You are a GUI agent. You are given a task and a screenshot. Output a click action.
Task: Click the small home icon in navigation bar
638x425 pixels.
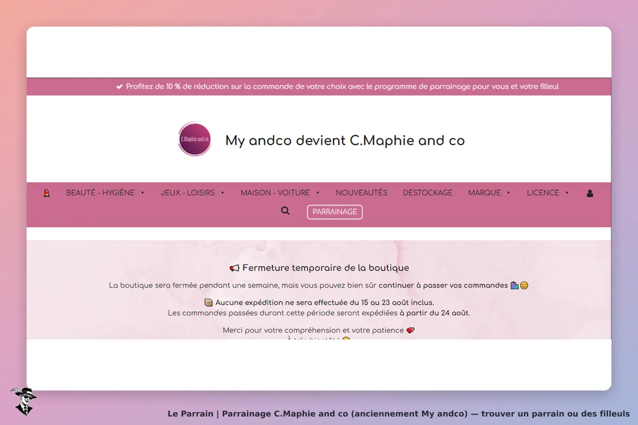point(46,193)
